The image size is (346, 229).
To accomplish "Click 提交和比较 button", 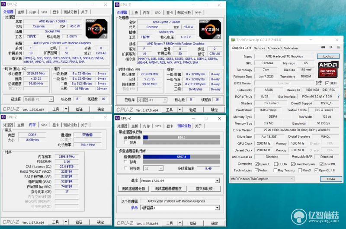I will (x=204, y=189).
